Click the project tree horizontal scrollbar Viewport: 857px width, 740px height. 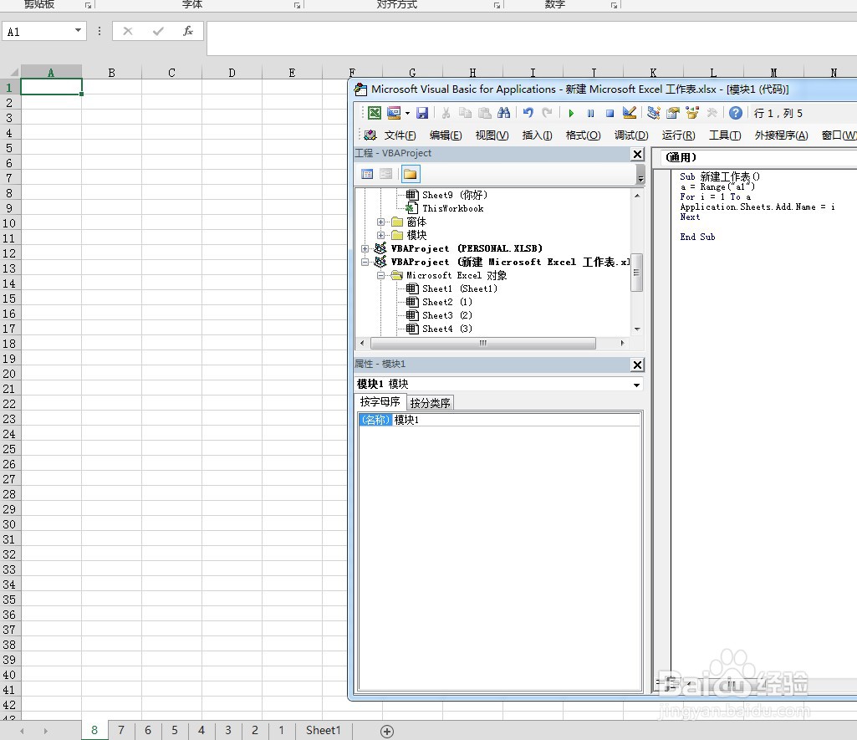pyautogui.click(x=483, y=343)
